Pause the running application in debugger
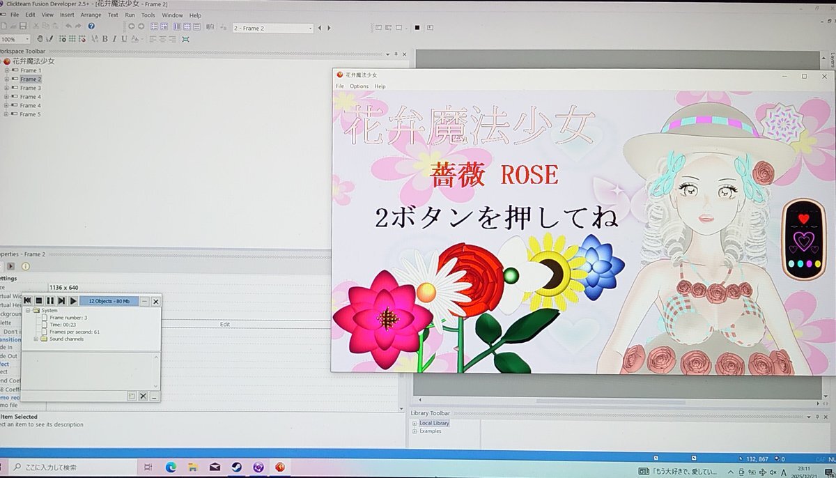 (x=50, y=301)
